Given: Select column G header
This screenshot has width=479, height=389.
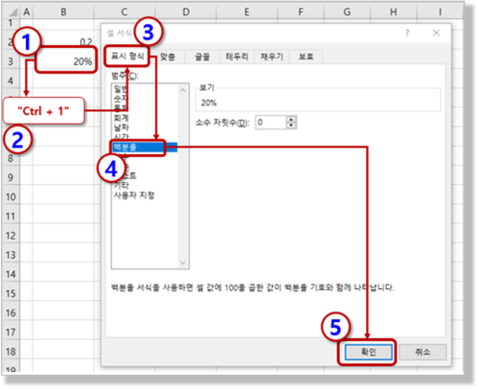Looking at the screenshot, I should point(347,12).
